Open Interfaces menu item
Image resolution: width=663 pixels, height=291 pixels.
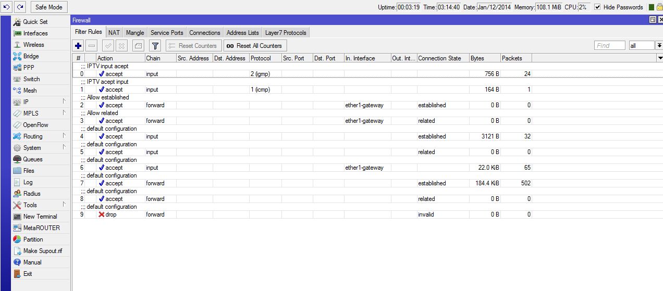[x=41, y=33]
